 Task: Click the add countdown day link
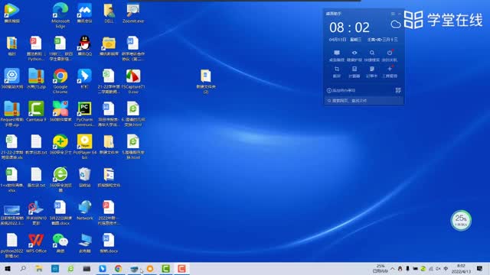pos(341,90)
